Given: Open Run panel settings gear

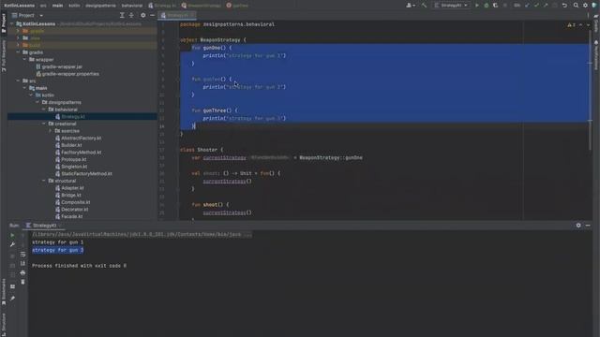Looking at the screenshot, I should pos(578,226).
